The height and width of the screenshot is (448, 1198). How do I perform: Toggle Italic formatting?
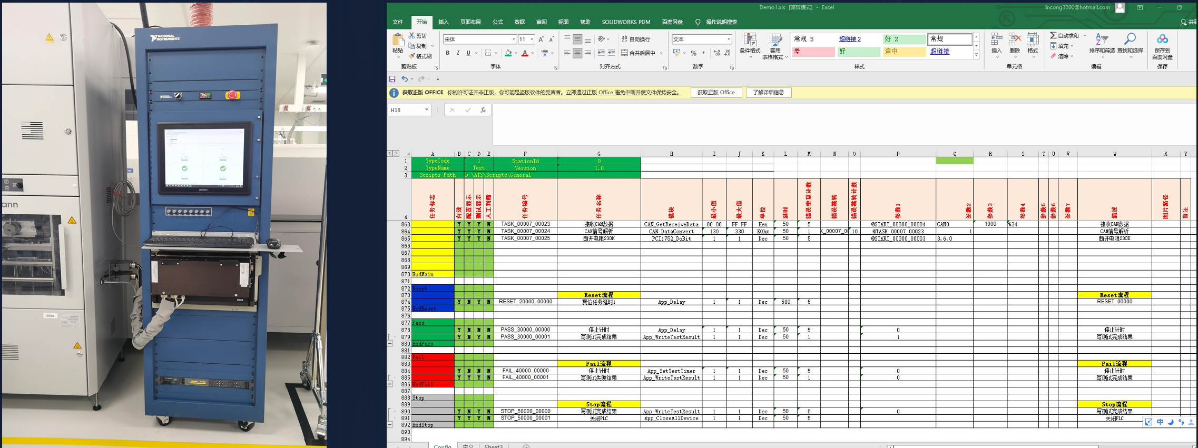[458, 53]
